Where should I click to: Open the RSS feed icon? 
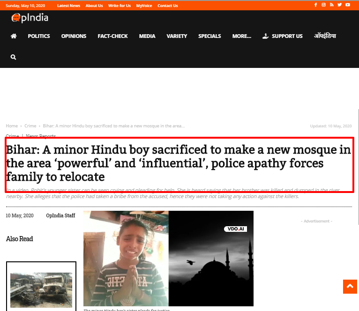pos(331,5)
